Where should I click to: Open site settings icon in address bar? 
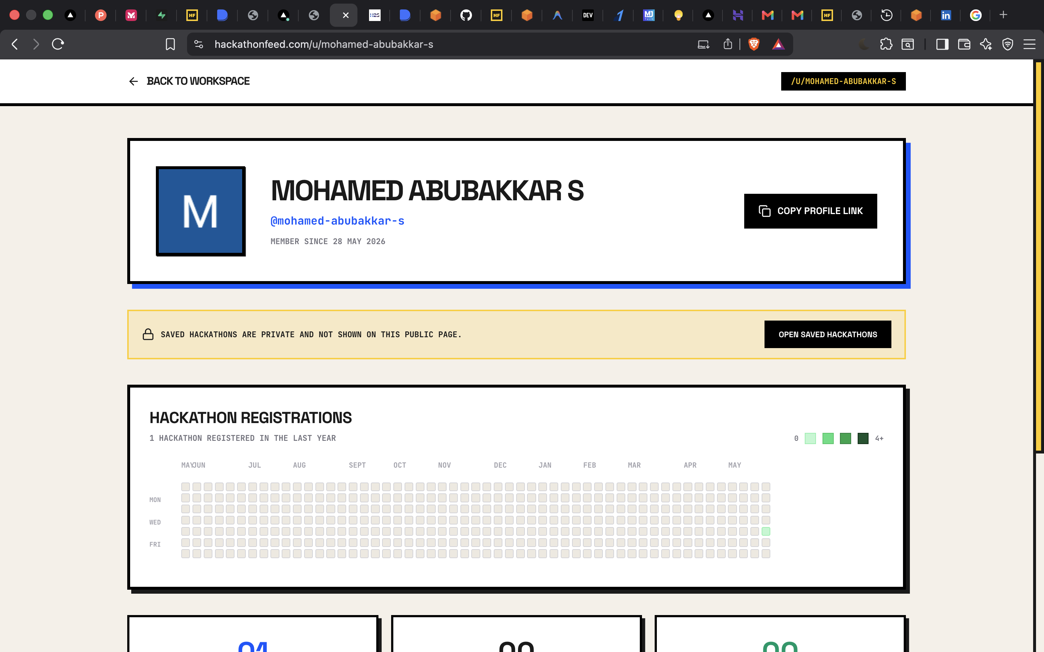tap(198, 44)
